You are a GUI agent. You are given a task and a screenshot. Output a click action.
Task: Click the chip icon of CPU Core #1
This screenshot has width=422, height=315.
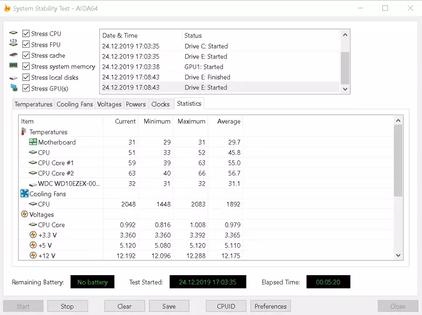pos(33,162)
